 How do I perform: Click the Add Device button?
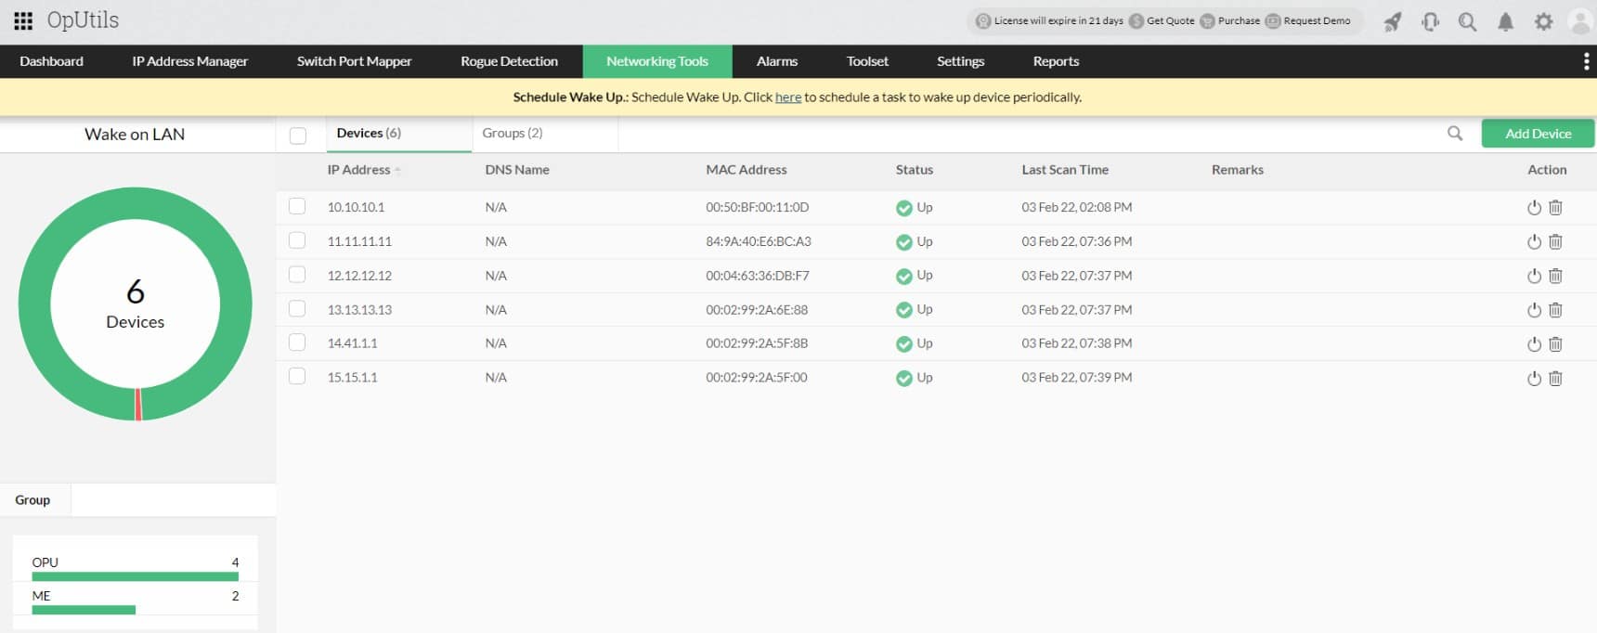(x=1538, y=134)
